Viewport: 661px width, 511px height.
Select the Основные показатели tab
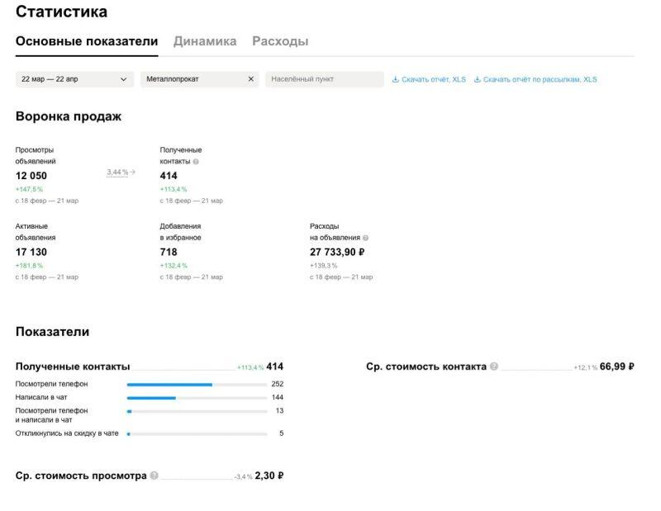87,41
